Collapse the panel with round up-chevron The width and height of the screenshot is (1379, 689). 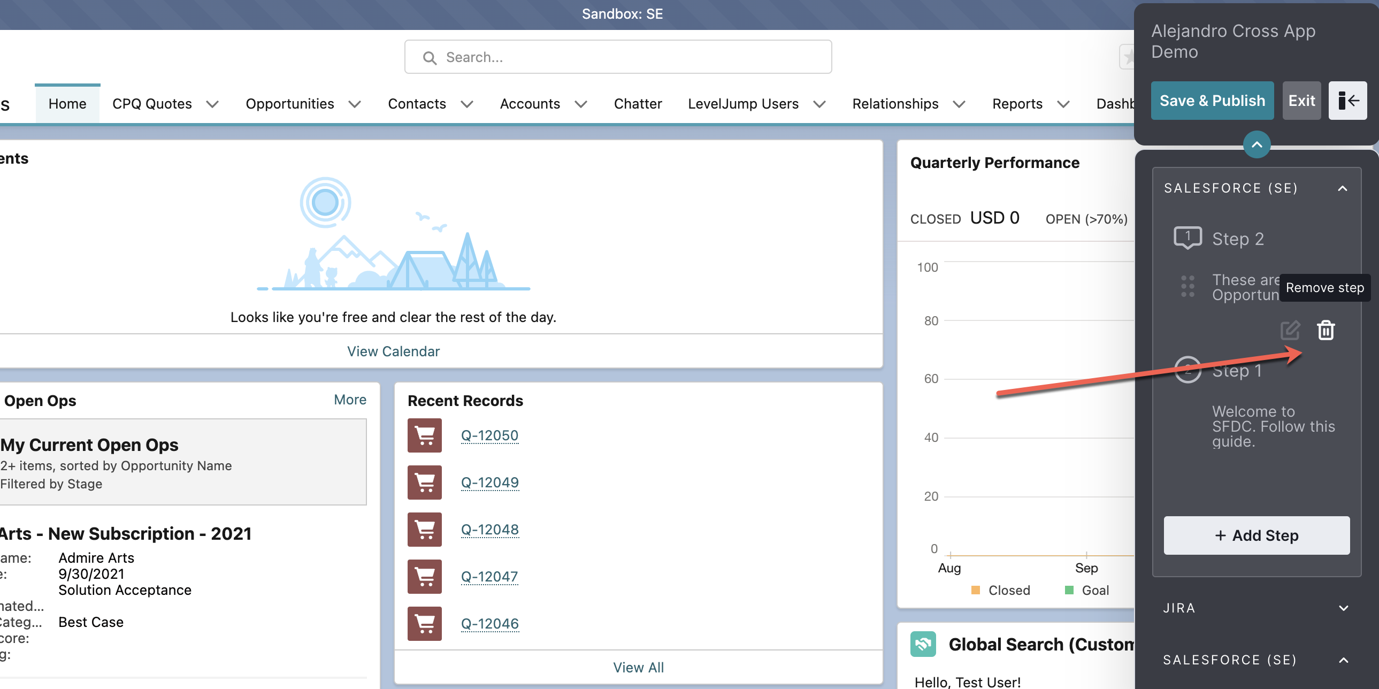pos(1257,144)
